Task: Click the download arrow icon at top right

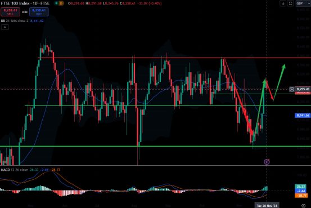Action: pos(283,3)
